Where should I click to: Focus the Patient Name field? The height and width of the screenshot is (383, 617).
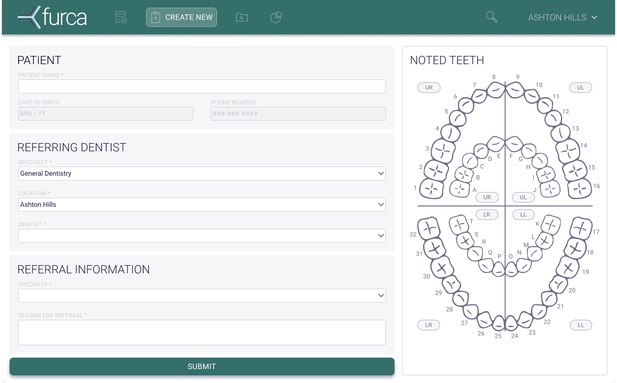(202, 86)
